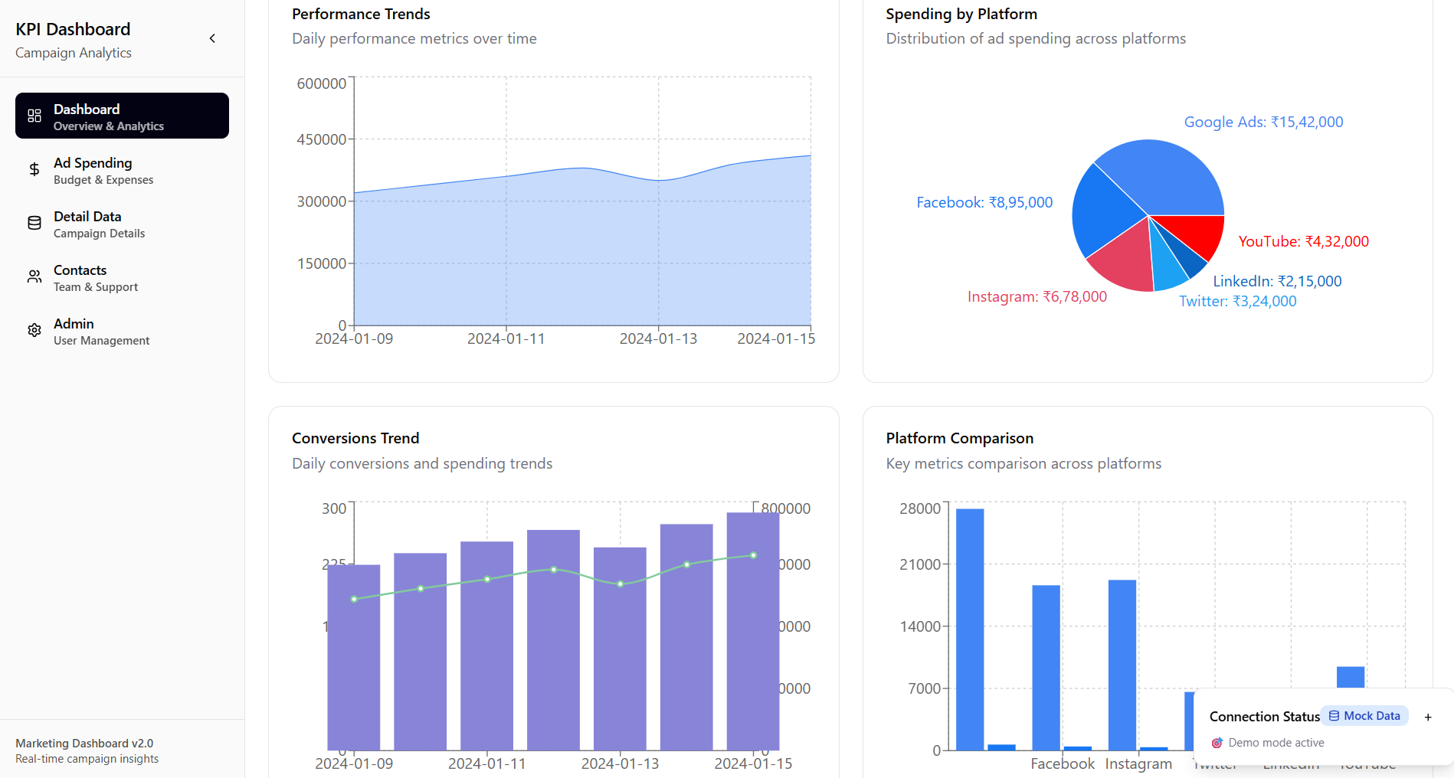1454x778 pixels.
Task: Click the tall Facebook bar in Platform Comparison
Action: 1046,668
